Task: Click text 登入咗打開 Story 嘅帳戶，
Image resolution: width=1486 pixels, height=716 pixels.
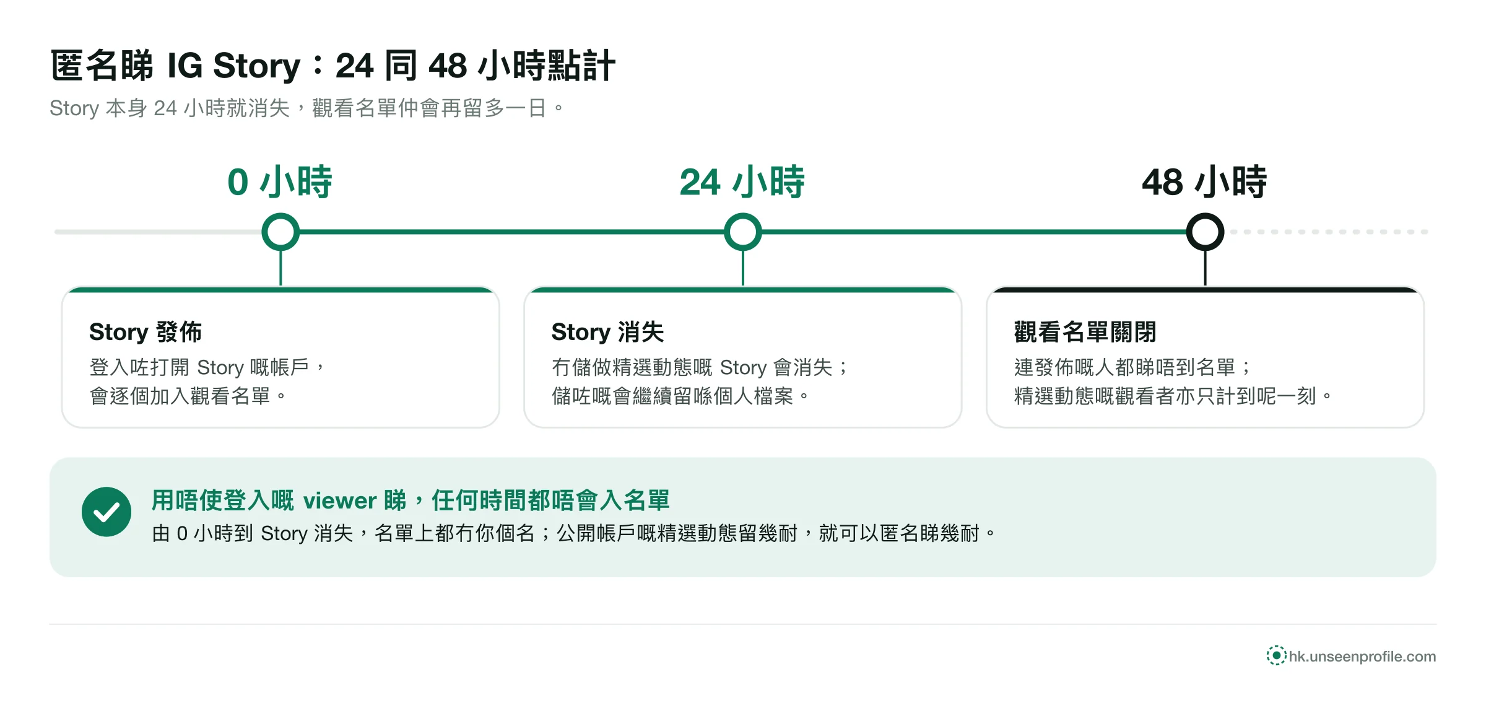Action: (207, 367)
